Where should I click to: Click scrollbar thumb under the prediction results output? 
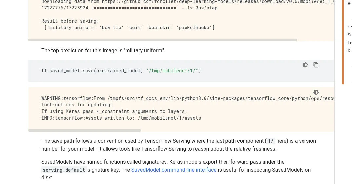[x=163, y=40]
